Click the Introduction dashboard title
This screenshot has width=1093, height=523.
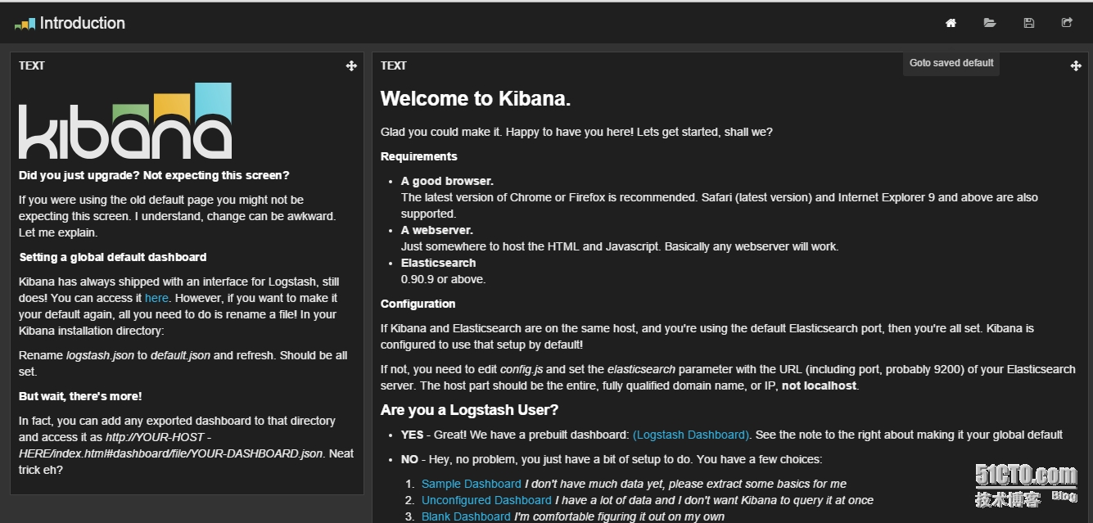[83, 23]
